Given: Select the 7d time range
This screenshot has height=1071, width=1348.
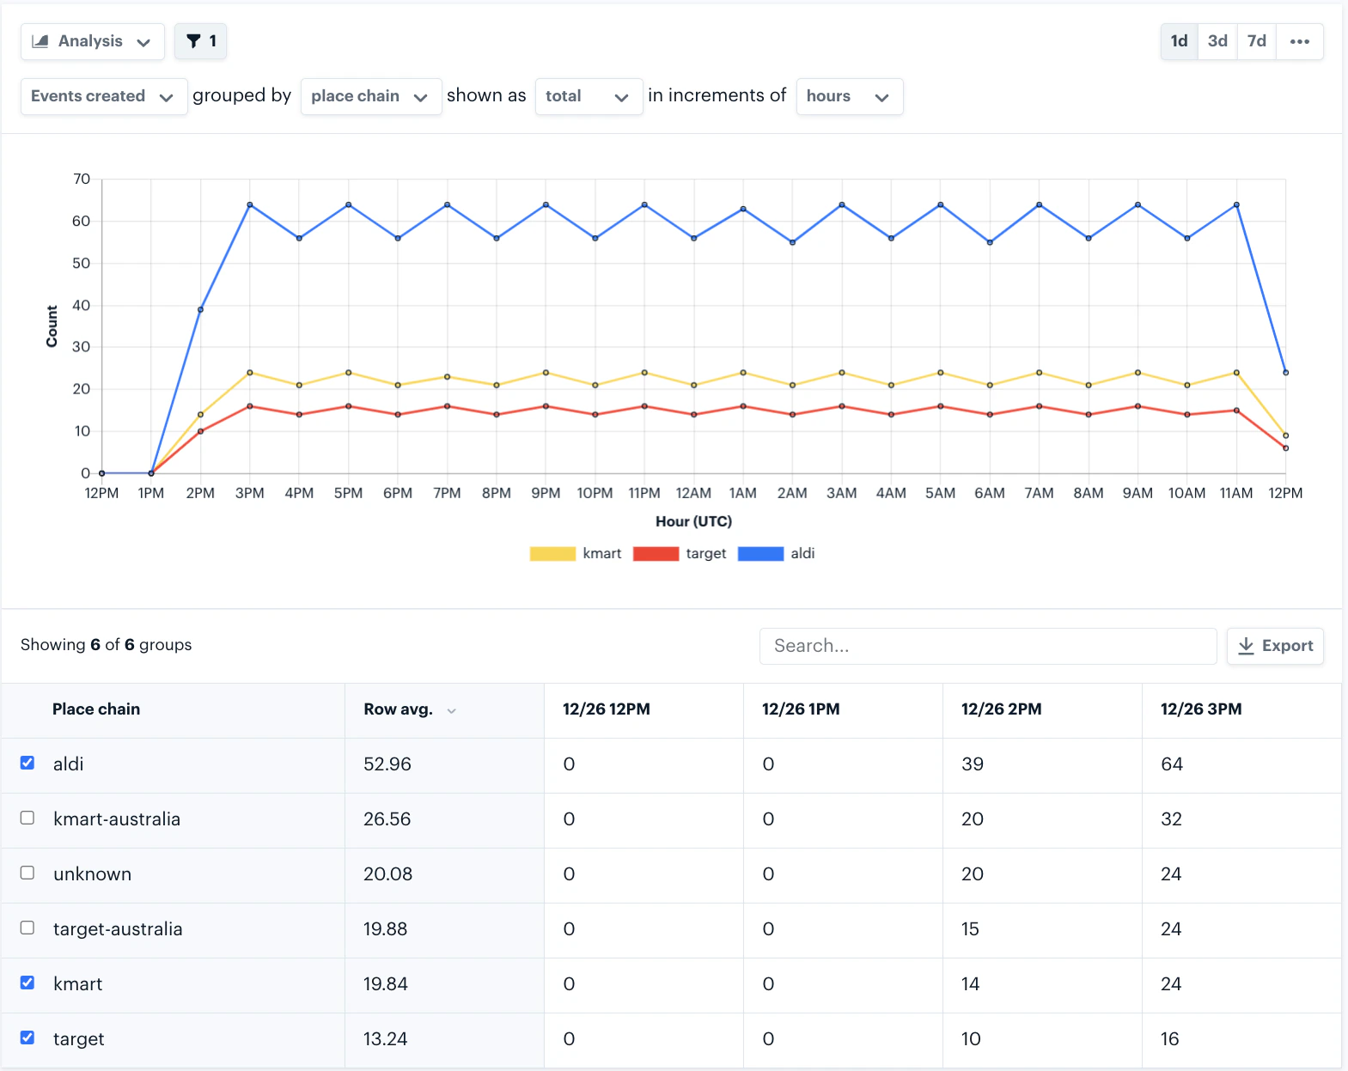Looking at the screenshot, I should pos(1257,41).
